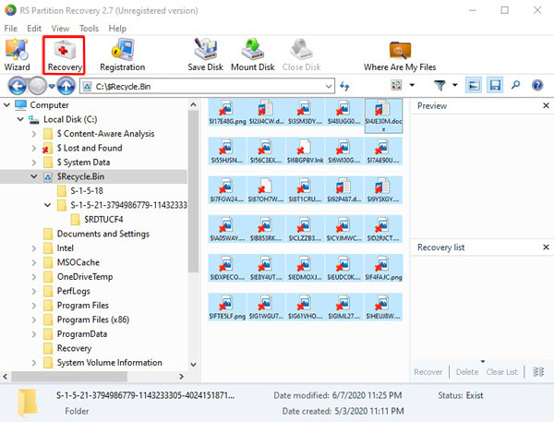Select file starting with $IHEUJ8W

pyautogui.click(x=383, y=307)
